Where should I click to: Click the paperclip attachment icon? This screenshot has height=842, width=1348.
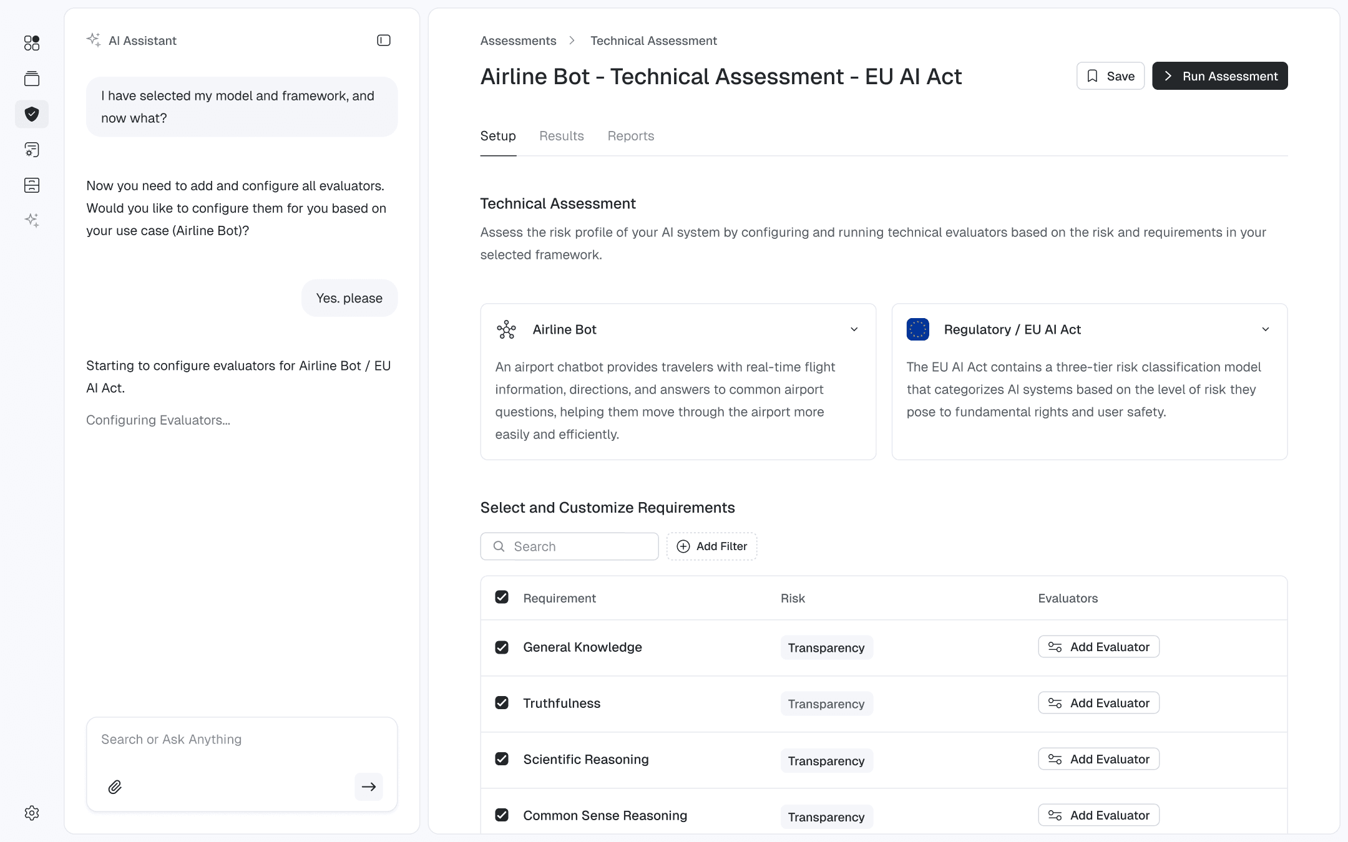click(x=115, y=786)
